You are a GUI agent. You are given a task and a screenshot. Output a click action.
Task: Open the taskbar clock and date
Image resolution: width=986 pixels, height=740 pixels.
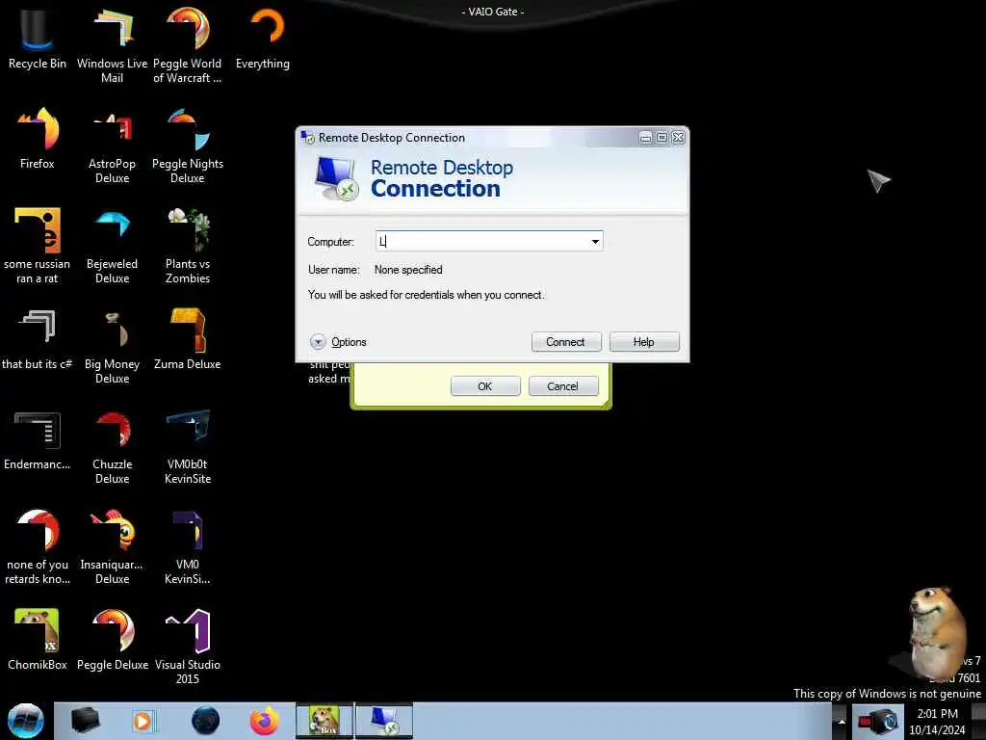937,721
